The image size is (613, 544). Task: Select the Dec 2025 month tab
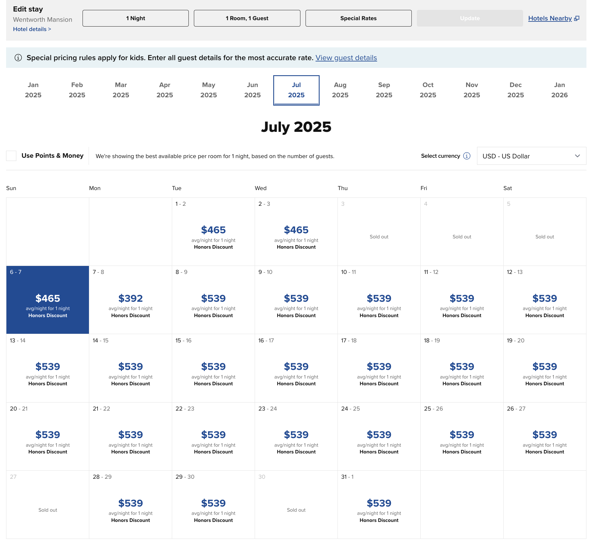coord(515,90)
